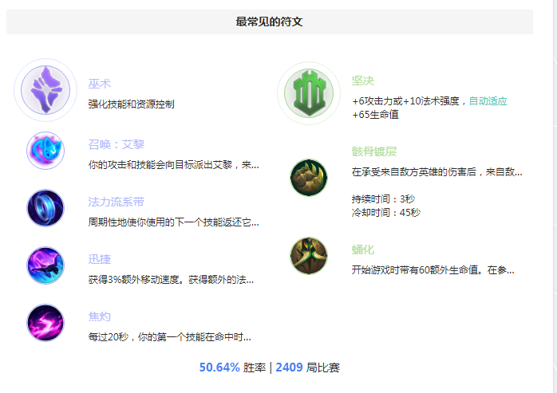Click the description starting 开始游戏时带有60额外生命值
Screen dimensions: 557x393
coord(433,270)
